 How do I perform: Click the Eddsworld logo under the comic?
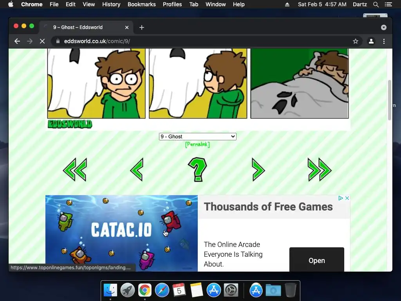70,124
